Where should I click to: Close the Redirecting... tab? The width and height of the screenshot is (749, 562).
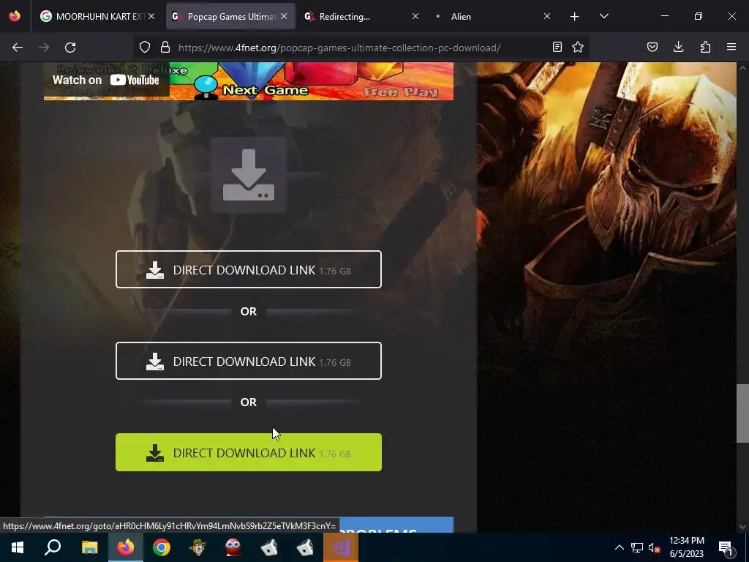(x=415, y=17)
